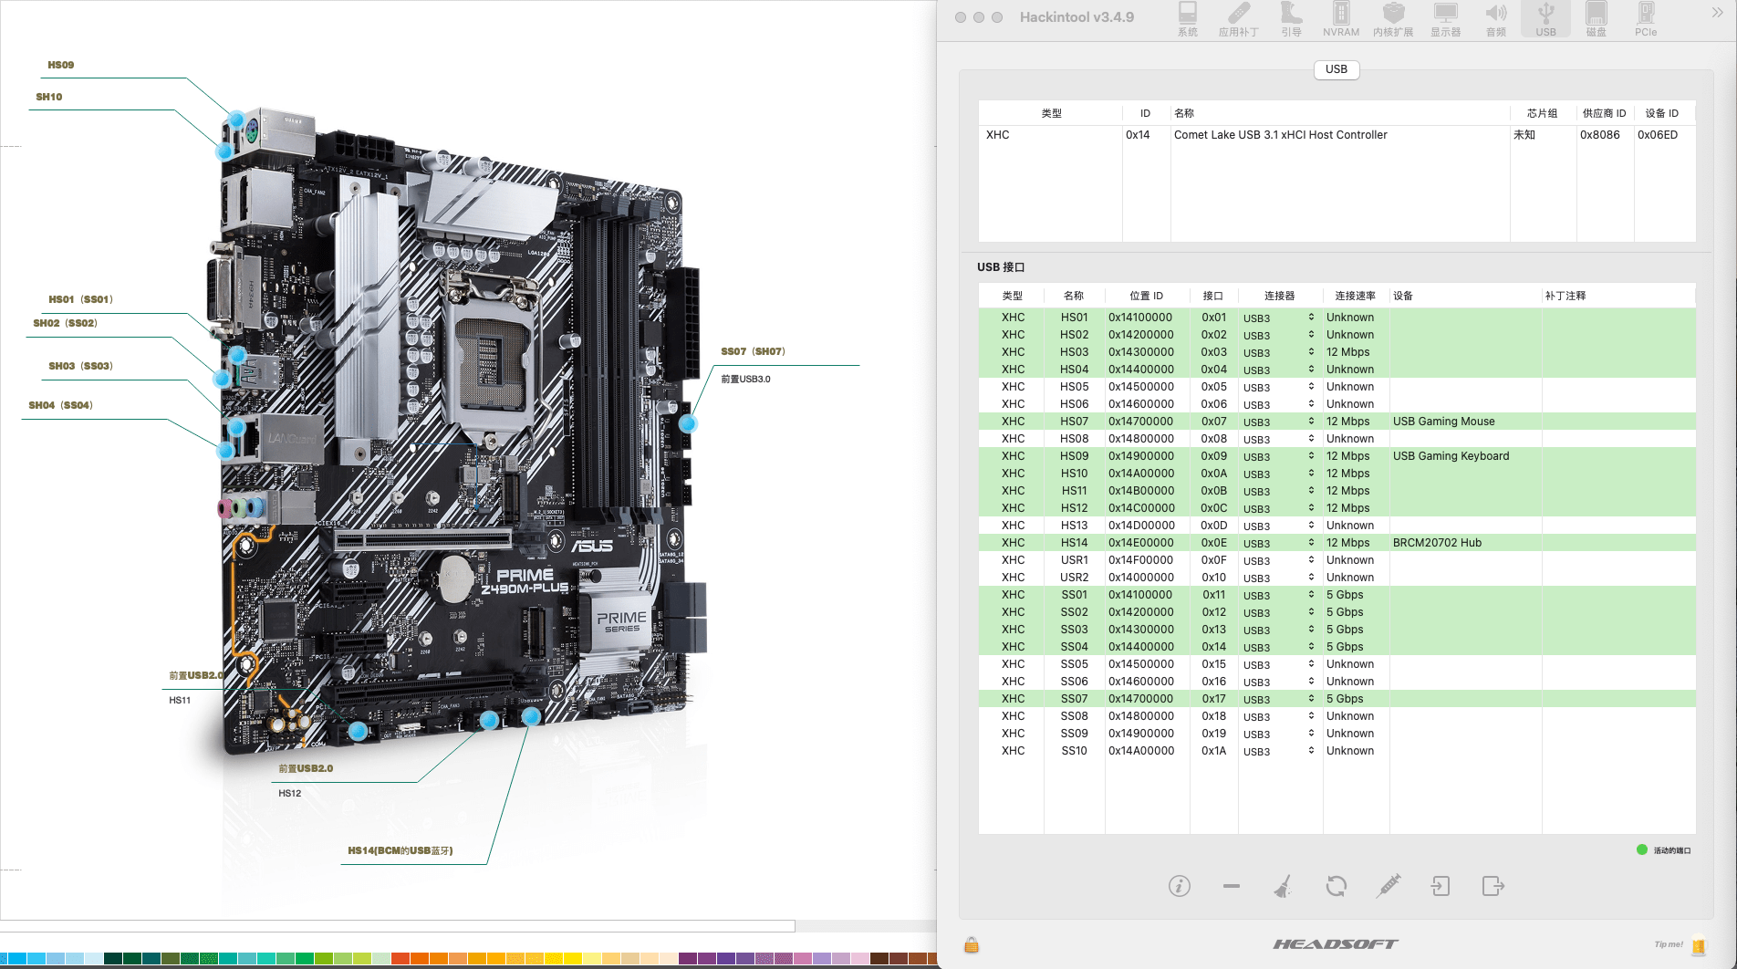1737x969 pixels.
Task: Click the import icon with inward arrow
Action: (1441, 886)
